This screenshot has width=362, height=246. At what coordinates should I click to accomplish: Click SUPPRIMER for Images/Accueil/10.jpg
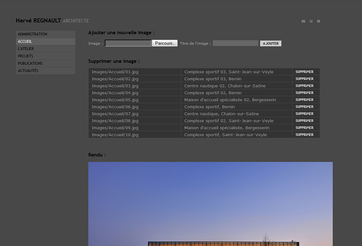(x=305, y=135)
